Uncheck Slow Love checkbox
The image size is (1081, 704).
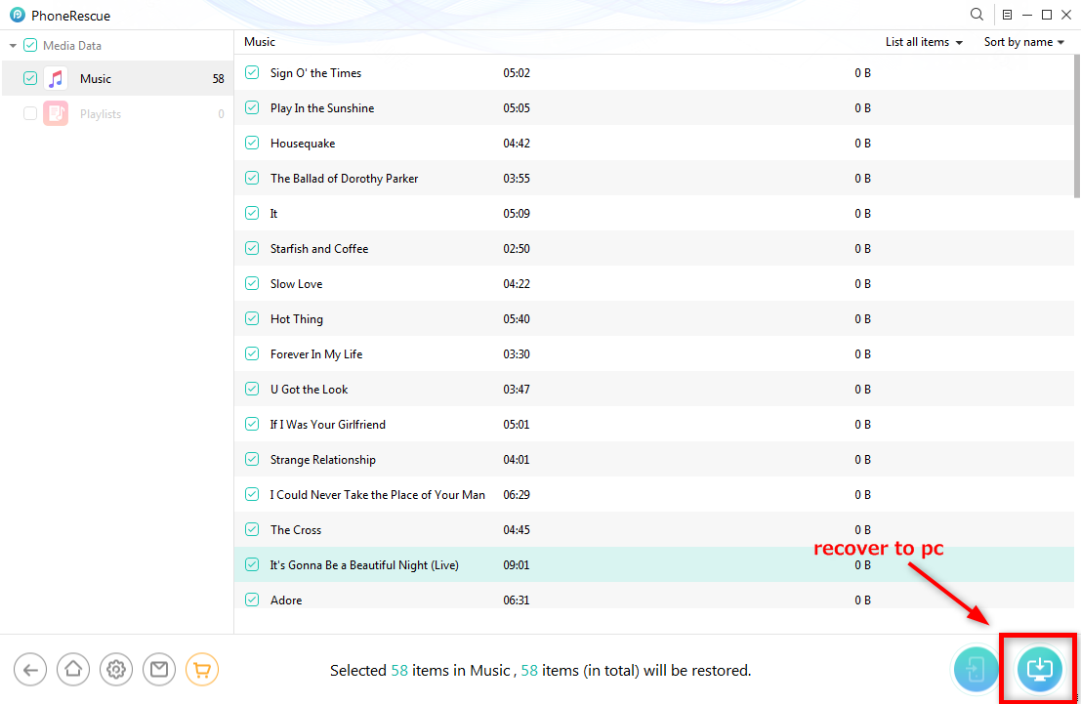pyautogui.click(x=252, y=283)
